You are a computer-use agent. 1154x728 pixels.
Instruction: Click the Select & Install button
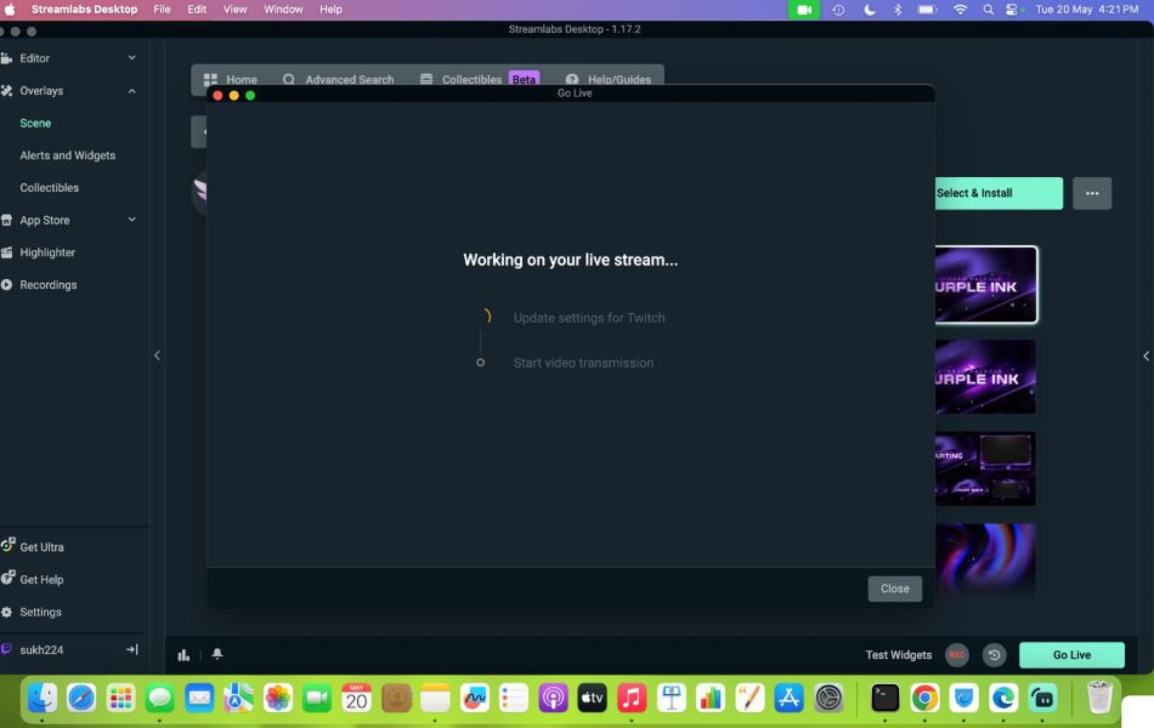click(999, 193)
